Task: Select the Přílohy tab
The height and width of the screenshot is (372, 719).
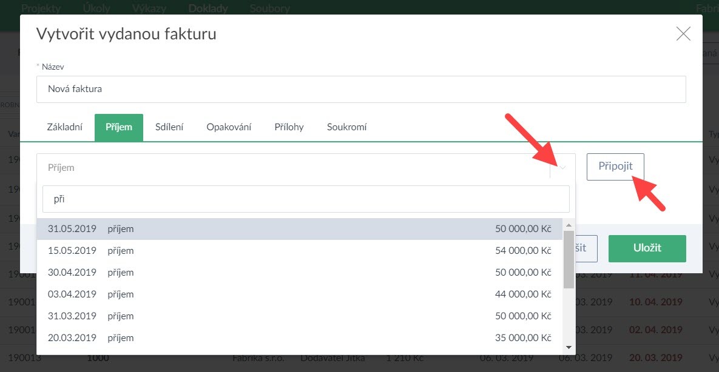Action: [289, 127]
